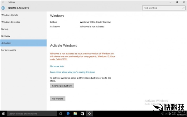The image size is (187, 117).
Task: Click the touch keyboard tray icon
Action: [x=174, y=114]
